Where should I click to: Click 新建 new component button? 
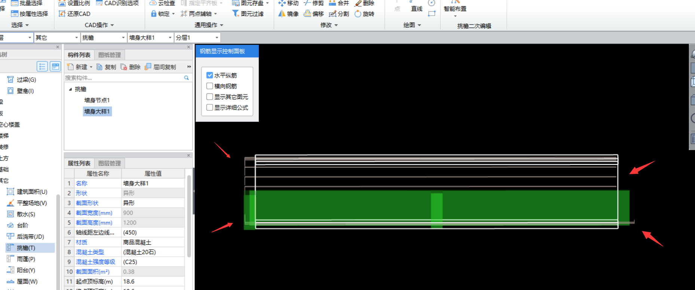click(x=80, y=67)
